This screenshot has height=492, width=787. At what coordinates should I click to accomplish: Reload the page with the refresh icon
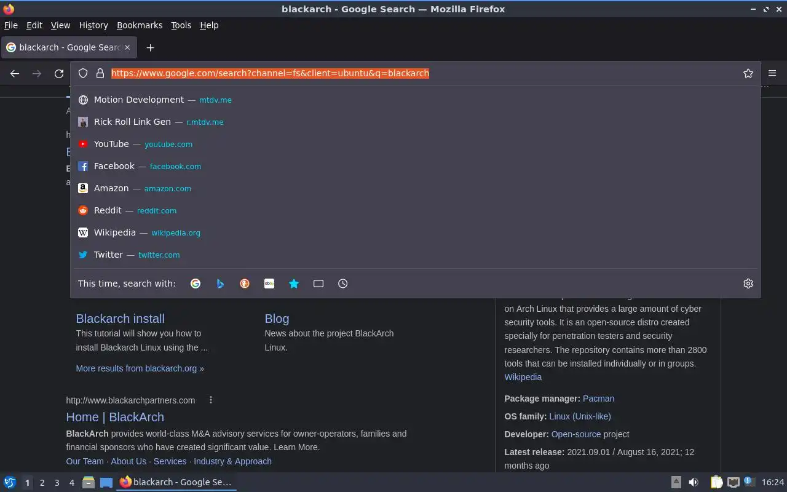click(59, 73)
